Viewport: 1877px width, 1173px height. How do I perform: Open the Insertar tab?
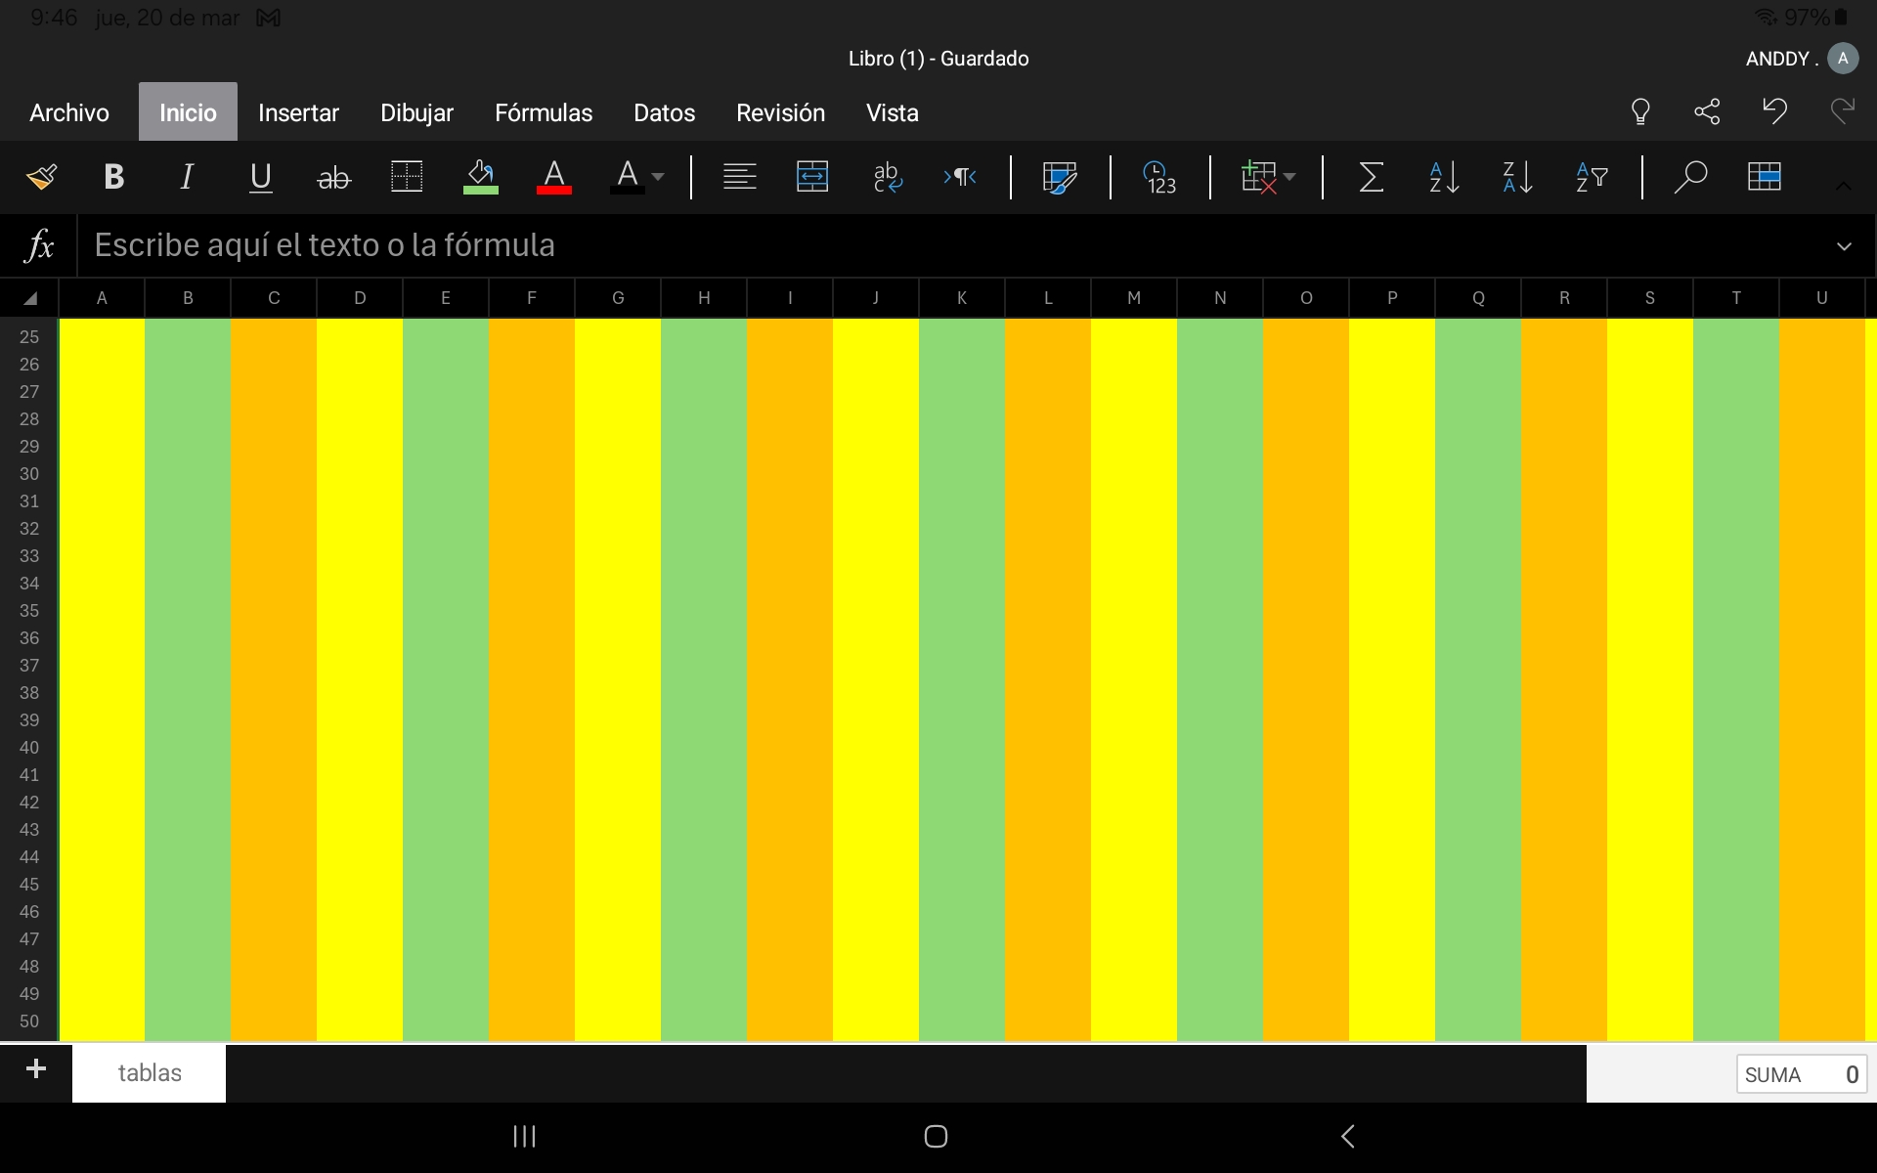(x=298, y=112)
